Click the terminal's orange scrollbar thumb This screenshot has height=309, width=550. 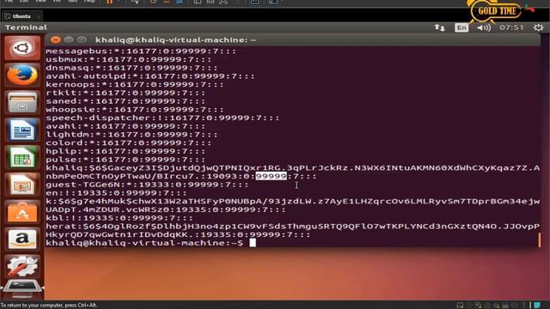(x=539, y=240)
